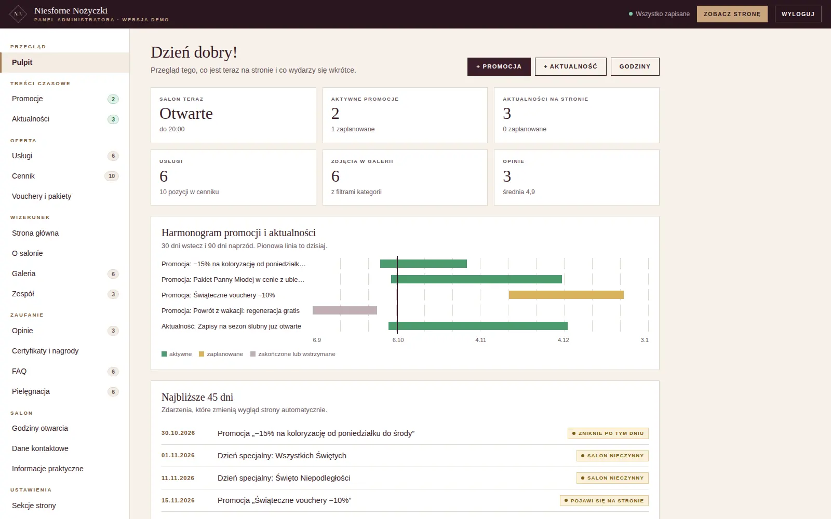The height and width of the screenshot is (519, 831).
Task: Open Informacje praktyczne
Action: pos(64,469)
